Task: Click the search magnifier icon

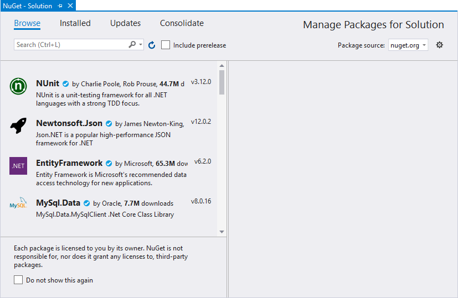Action: coord(132,45)
